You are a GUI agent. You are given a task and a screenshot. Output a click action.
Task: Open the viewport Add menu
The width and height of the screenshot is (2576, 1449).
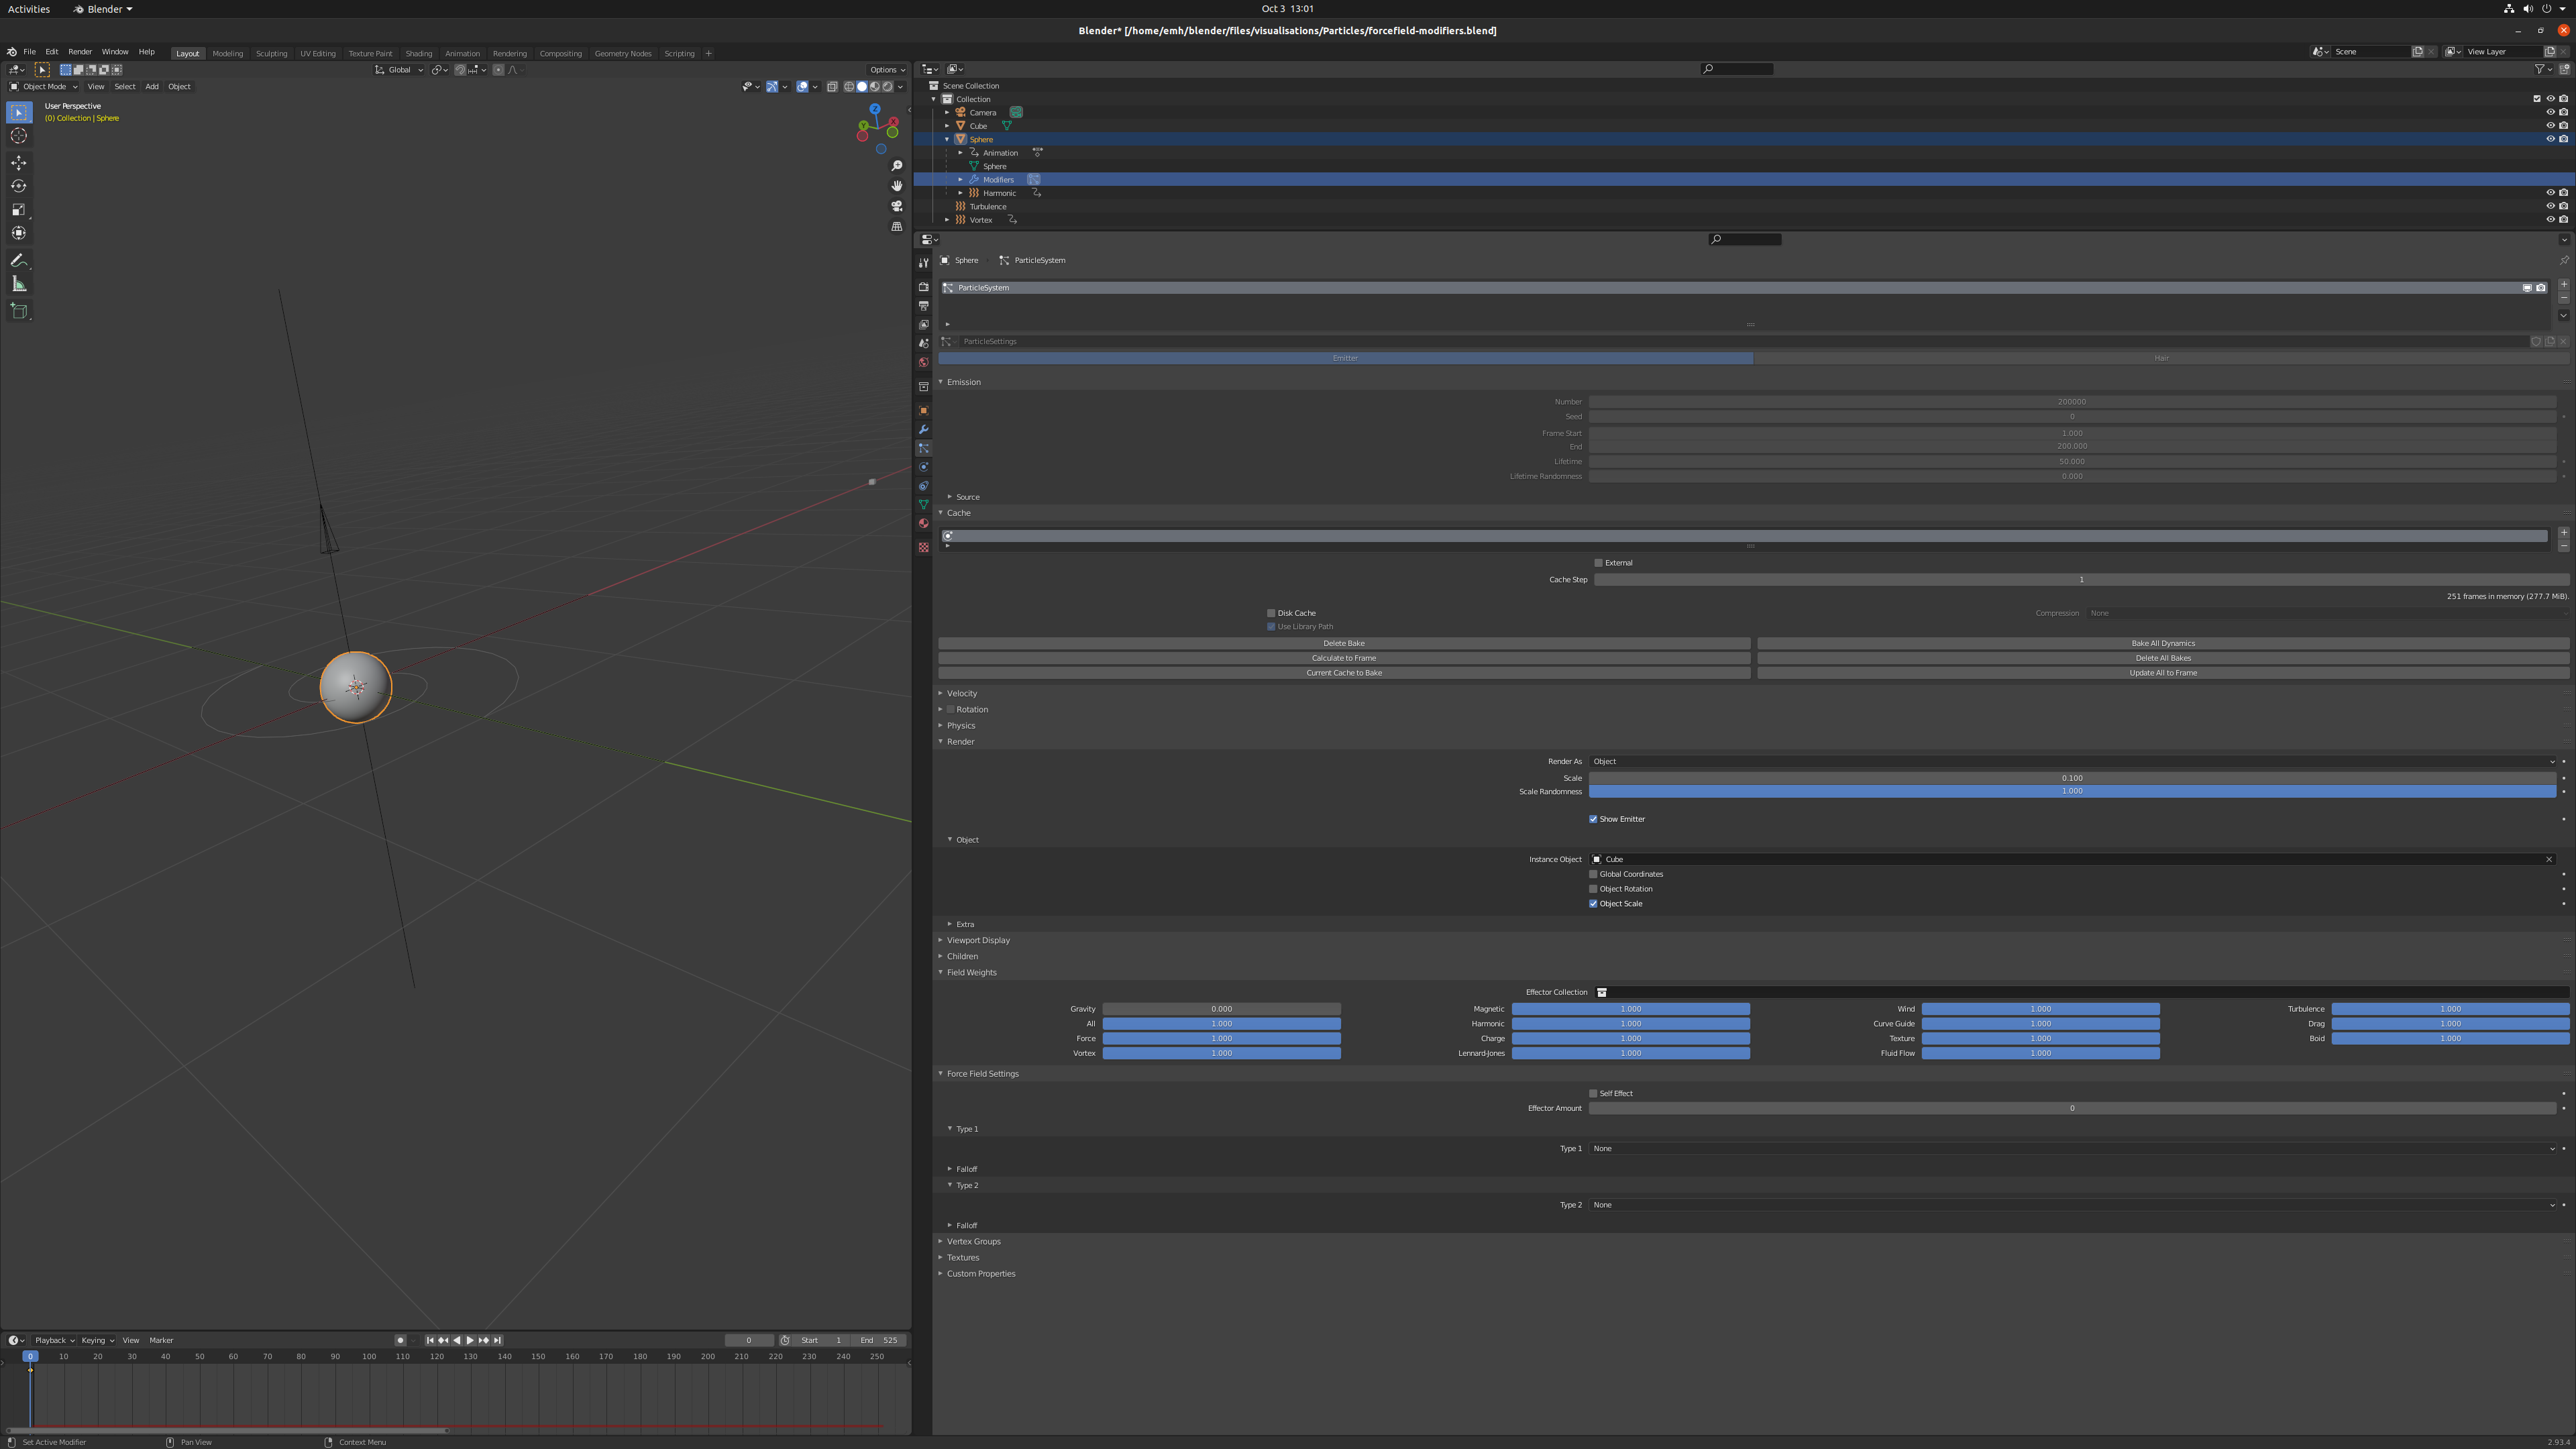coord(152,87)
